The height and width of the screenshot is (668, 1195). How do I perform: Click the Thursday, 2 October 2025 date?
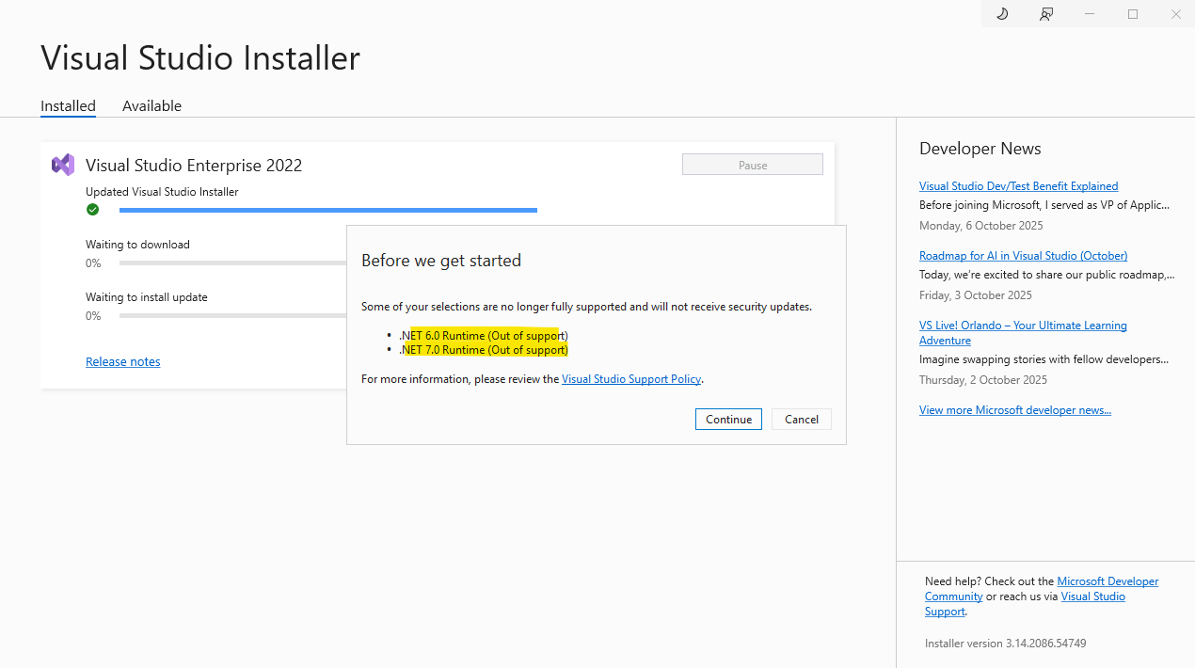tap(983, 380)
